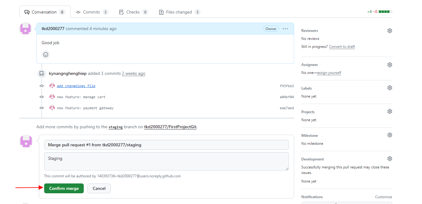Switch to the Commits tab
Image resolution: width=422 pixels, height=204 pixels.
(x=92, y=12)
